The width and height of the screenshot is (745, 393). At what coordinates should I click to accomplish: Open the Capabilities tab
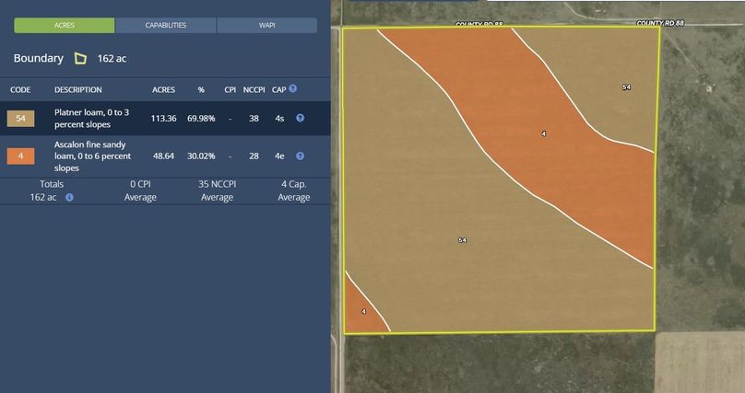[166, 26]
